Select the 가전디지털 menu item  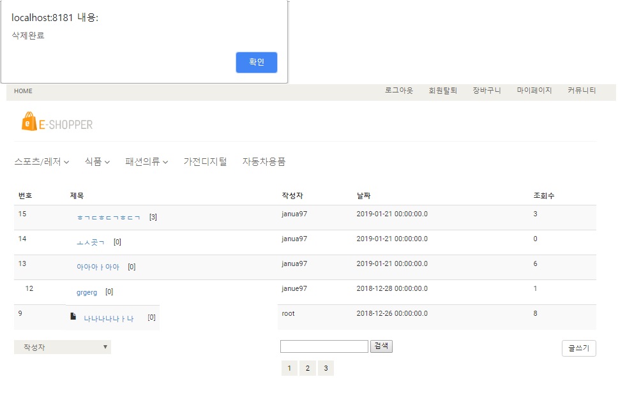click(x=206, y=161)
